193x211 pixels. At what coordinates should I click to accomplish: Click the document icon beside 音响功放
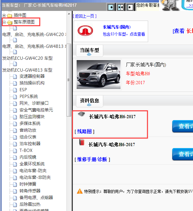tap(15, 130)
